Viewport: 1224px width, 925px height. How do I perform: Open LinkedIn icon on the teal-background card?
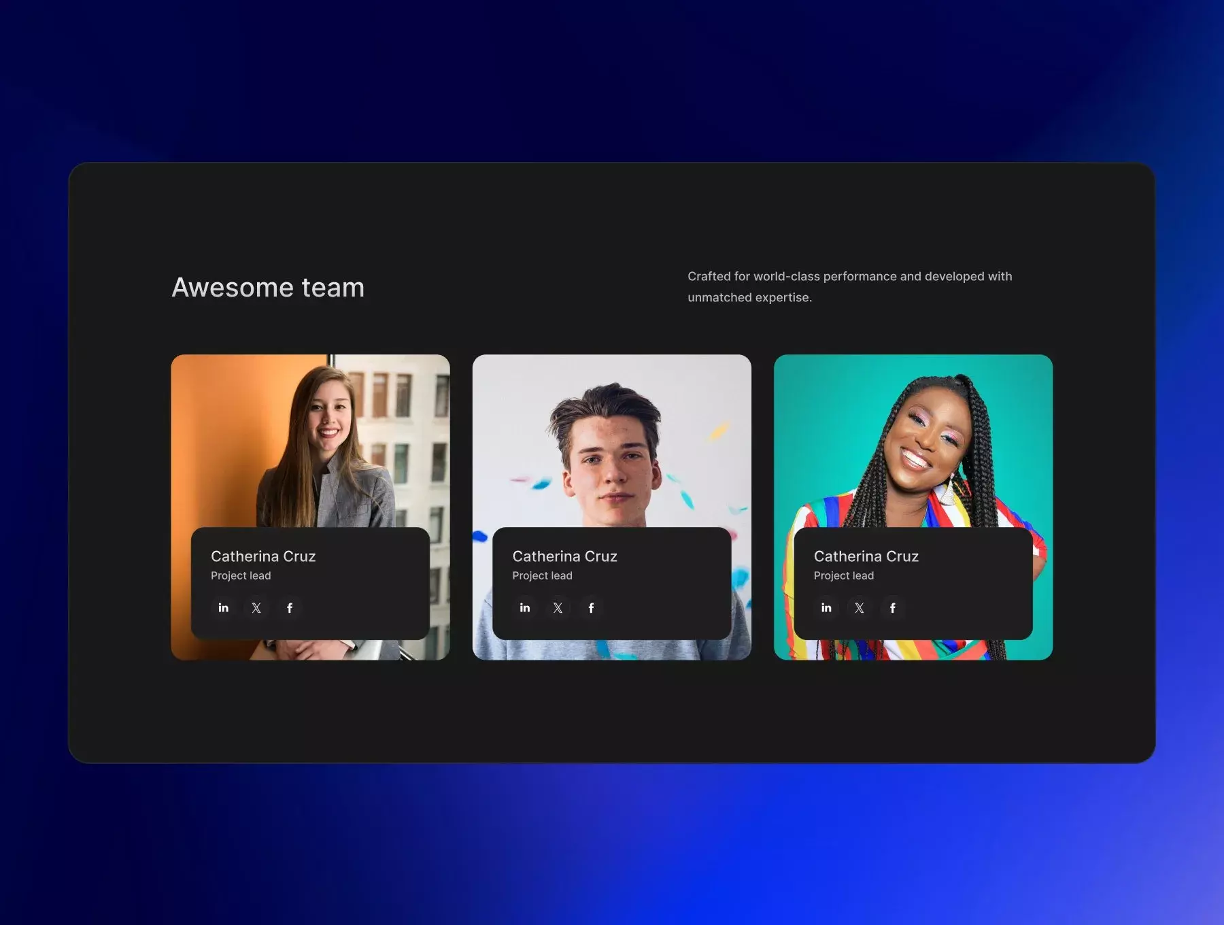click(x=826, y=608)
